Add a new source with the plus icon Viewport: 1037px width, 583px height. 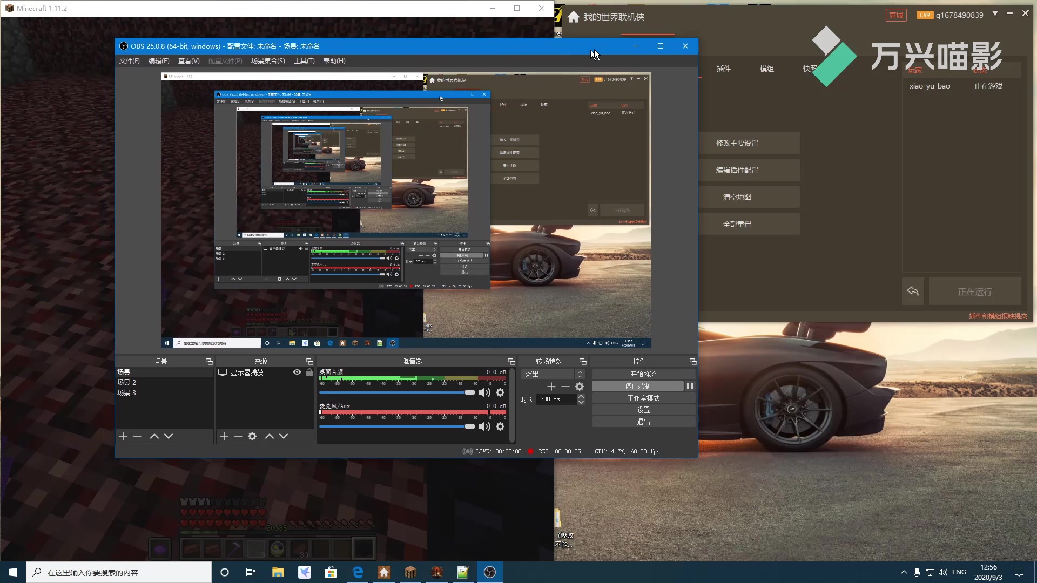[x=224, y=436]
